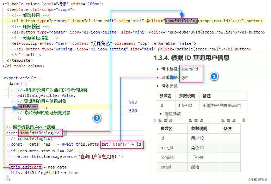Right-align the 备注 column in the response table
The height and width of the screenshot is (184, 271).
coord(234,120)
